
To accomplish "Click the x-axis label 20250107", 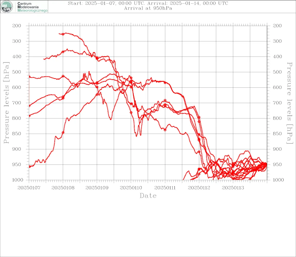I will tap(29, 188).
